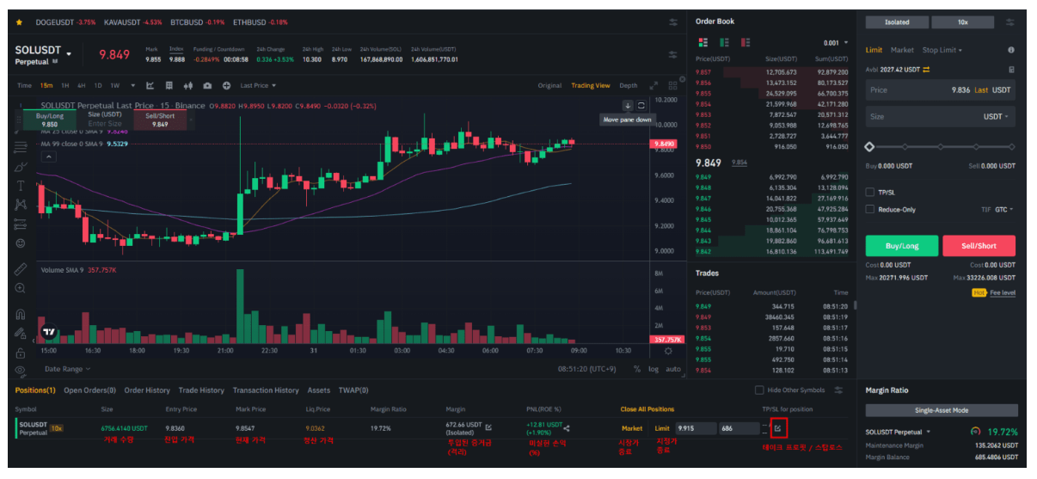
Task: Edit TP/SL for position icon
Action: [x=778, y=427]
